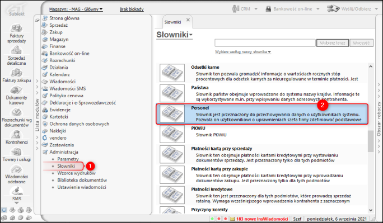Click the Kalendarz module icon
383x223 pixels.
(x=45, y=74)
